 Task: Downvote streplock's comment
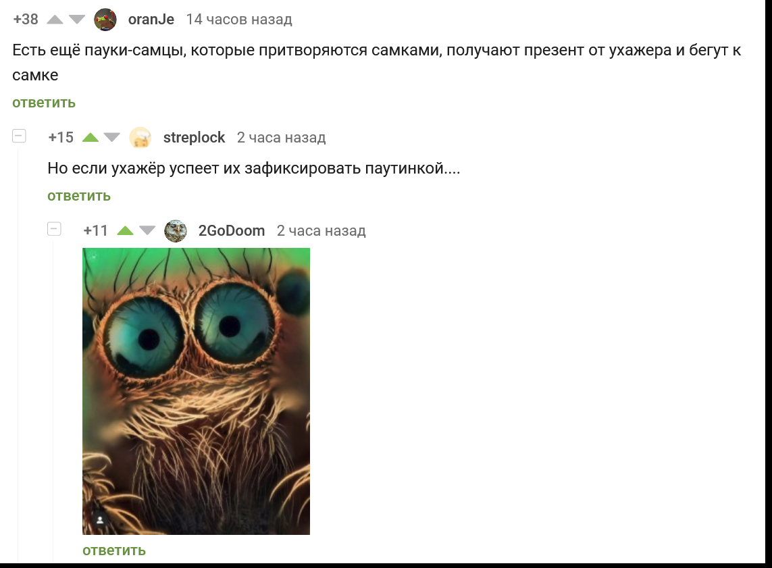pyautogui.click(x=111, y=137)
